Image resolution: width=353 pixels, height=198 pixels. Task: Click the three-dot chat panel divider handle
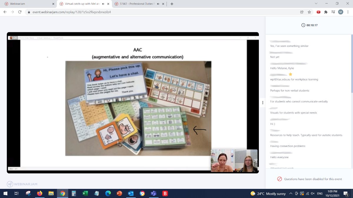(x=263, y=103)
